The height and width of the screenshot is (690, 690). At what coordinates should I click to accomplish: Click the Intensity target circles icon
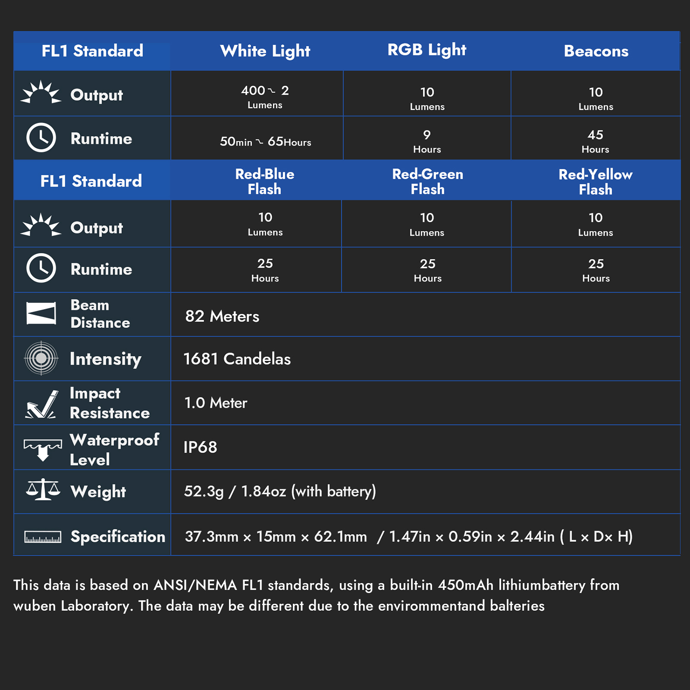(x=41, y=358)
